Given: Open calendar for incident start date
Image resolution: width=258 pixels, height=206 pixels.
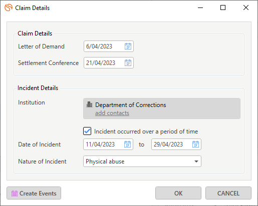Looking at the screenshot, I should 127,144.
